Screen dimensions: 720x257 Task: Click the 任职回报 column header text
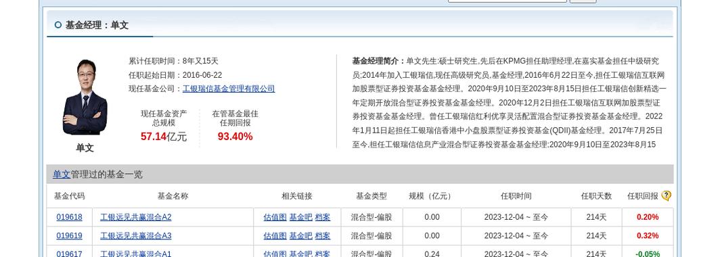pyautogui.click(x=643, y=196)
